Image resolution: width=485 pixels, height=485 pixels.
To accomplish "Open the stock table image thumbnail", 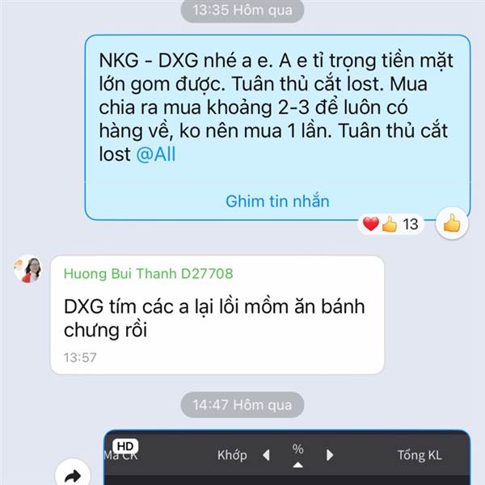I will point(287,458).
